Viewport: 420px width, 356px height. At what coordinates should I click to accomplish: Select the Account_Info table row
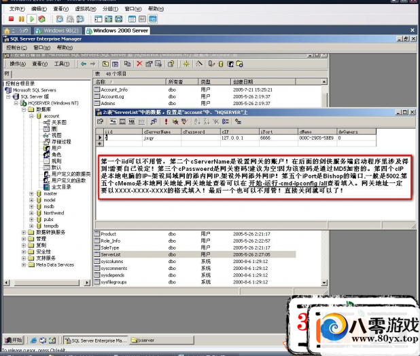pyautogui.click(x=195, y=90)
